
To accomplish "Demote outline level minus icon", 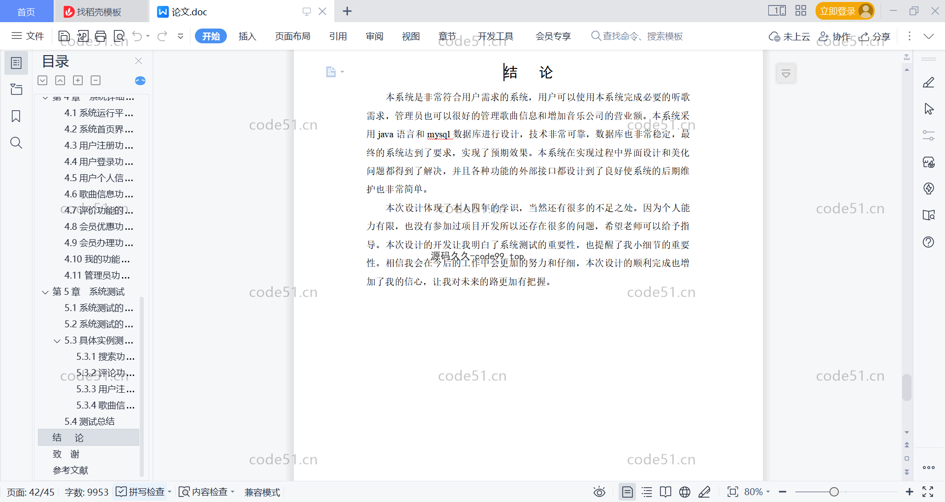I will [95, 80].
